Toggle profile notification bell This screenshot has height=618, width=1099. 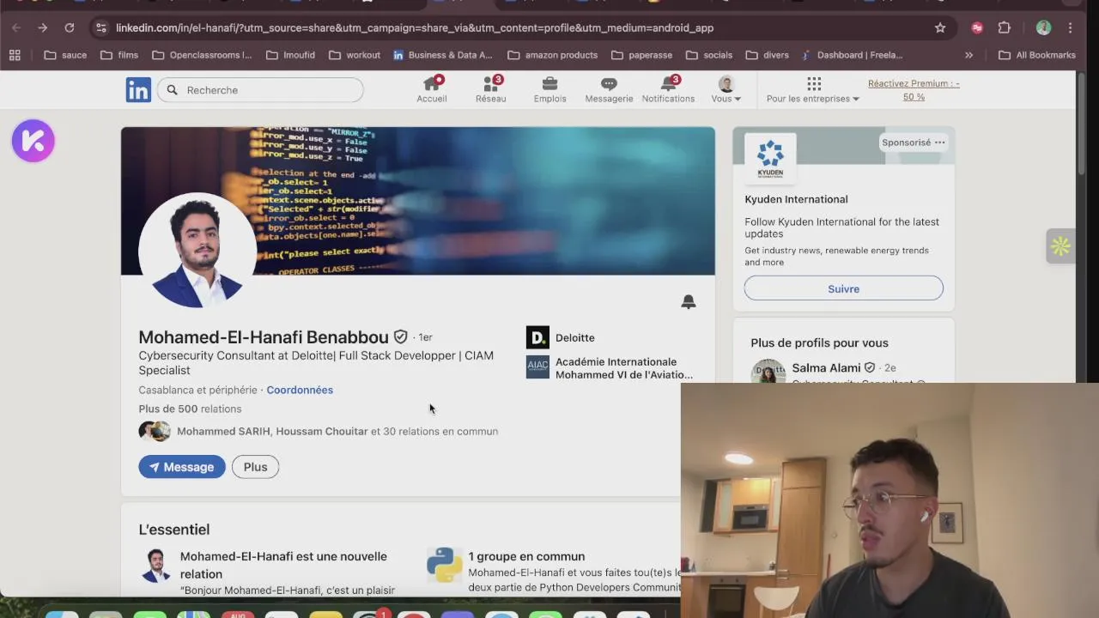(689, 301)
